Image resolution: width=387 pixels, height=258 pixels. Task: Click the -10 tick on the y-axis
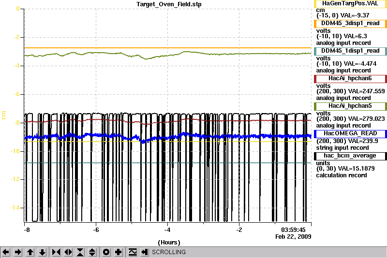[15, 151]
